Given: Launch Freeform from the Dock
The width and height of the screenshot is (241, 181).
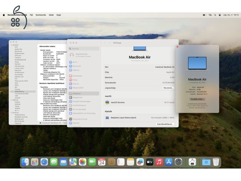Looking at the screenshot, I should pos(140,162).
